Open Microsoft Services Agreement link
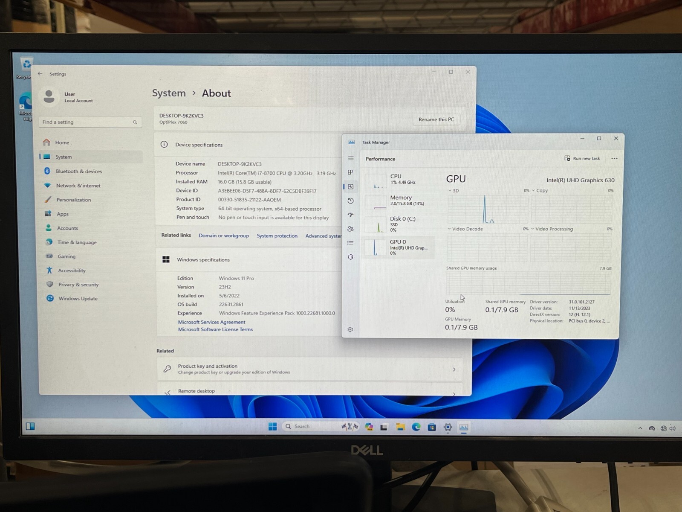Viewport: 682px width, 512px height. (x=211, y=322)
